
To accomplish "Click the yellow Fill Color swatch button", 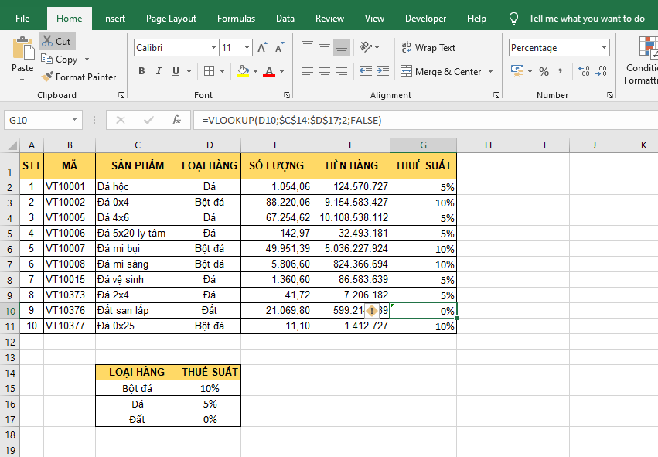I will point(243,72).
